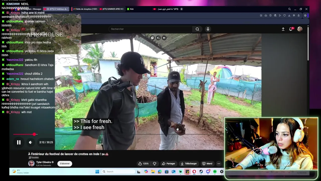
Task: Open a new browser tab with plus
Action: [182, 9]
